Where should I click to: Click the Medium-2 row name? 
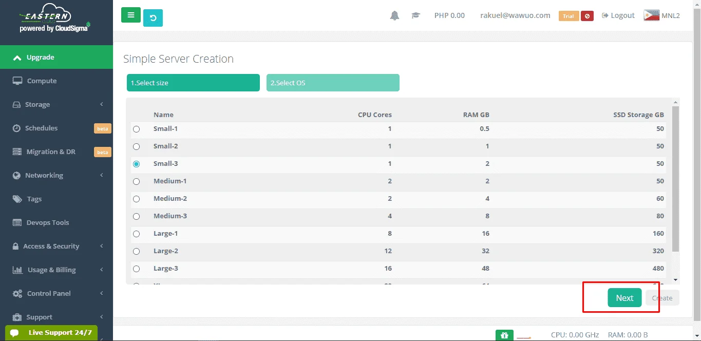pos(170,198)
